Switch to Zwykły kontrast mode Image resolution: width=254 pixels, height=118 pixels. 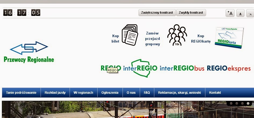coord(191,13)
